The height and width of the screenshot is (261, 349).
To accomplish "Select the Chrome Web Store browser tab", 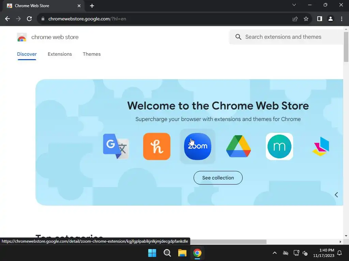I will coord(43,6).
